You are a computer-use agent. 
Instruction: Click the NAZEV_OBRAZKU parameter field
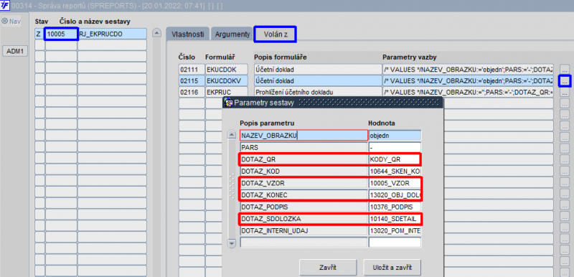click(304, 136)
